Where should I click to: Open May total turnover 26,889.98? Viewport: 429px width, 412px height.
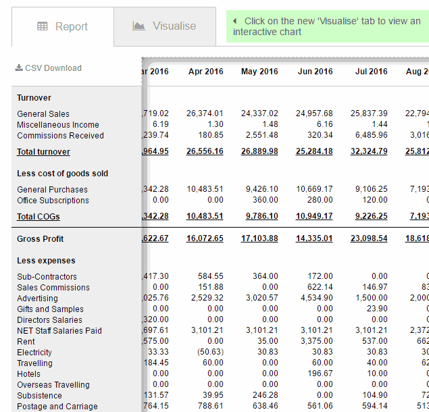tap(259, 151)
